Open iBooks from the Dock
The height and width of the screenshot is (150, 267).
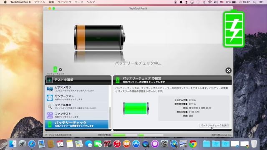126,144
